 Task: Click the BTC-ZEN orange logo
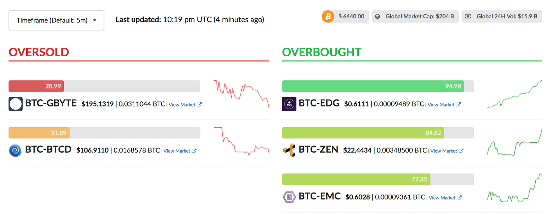pos(289,150)
